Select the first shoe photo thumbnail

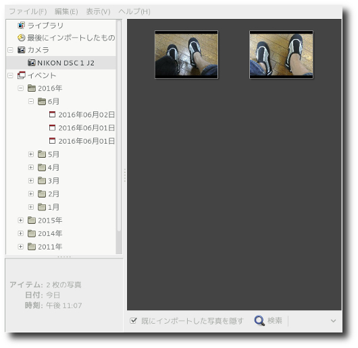pos(186,55)
